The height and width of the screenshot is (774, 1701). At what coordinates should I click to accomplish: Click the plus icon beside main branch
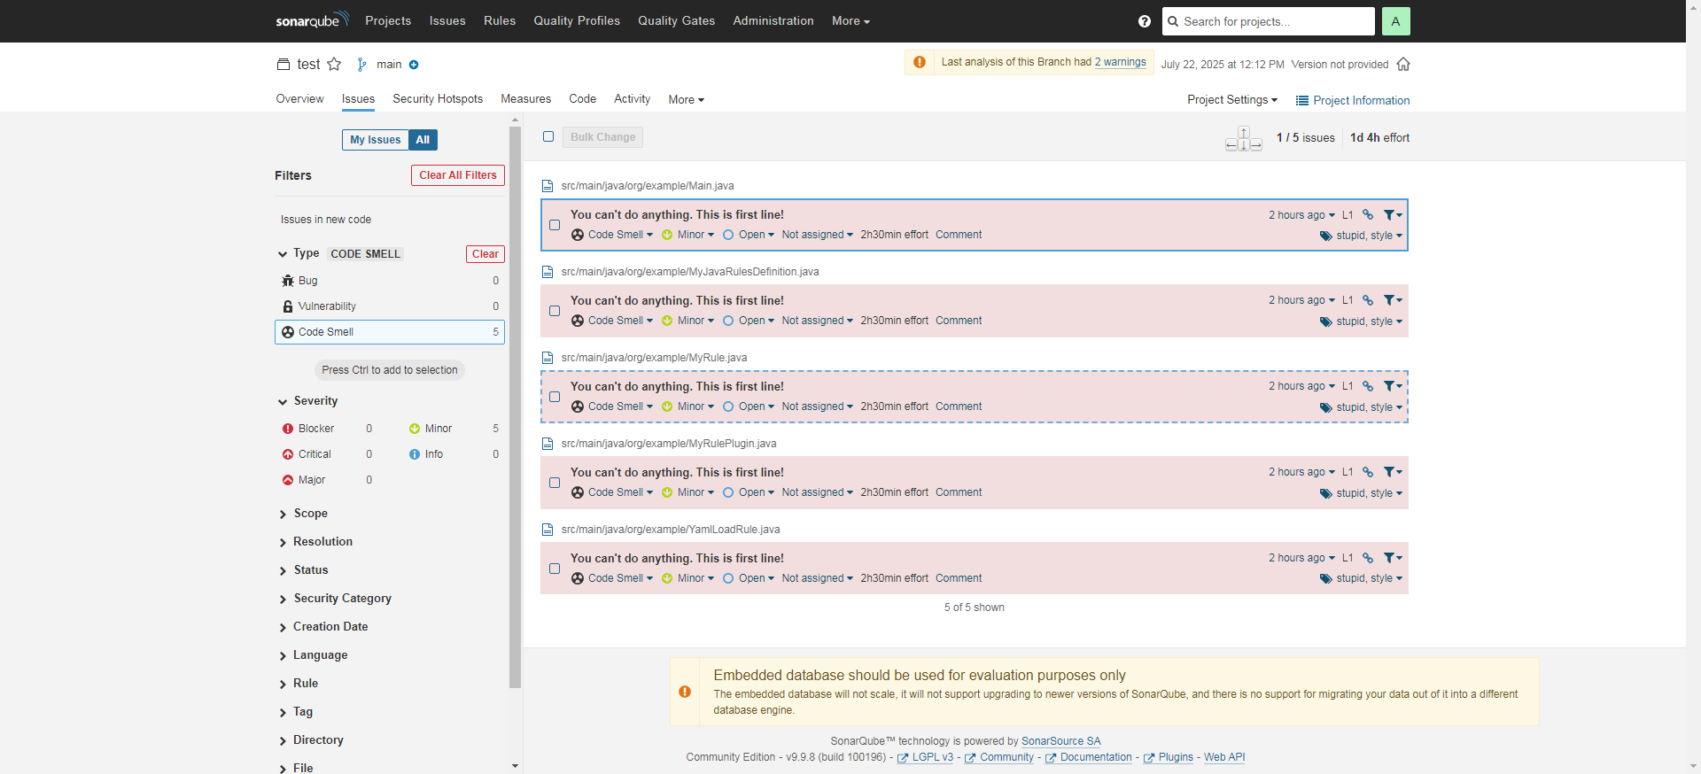(414, 65)
